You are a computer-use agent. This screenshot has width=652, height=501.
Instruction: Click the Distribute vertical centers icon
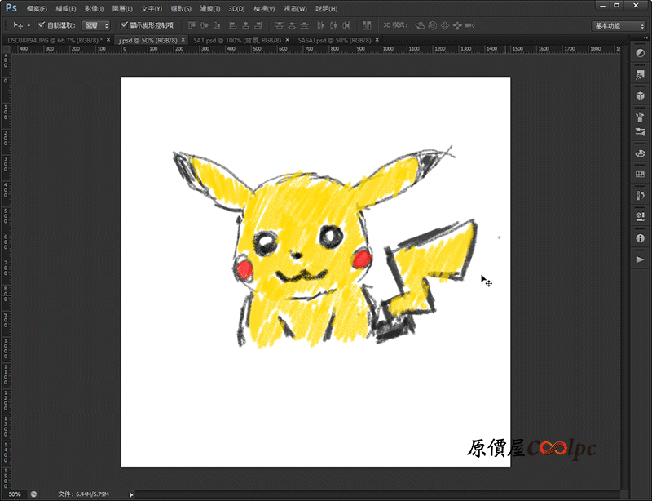tap(292, 25)
